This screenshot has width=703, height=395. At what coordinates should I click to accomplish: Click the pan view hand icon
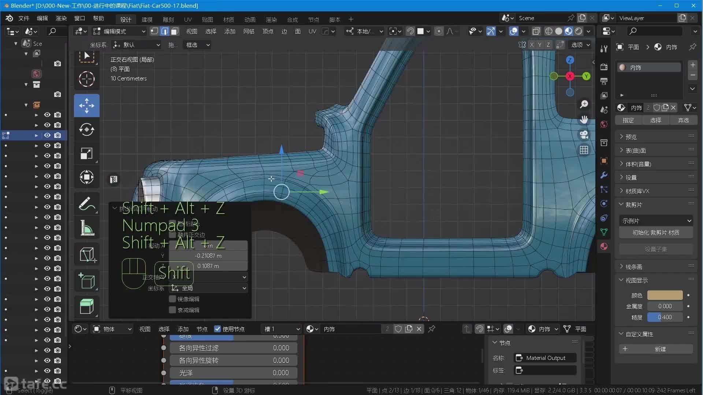point(584,120)
